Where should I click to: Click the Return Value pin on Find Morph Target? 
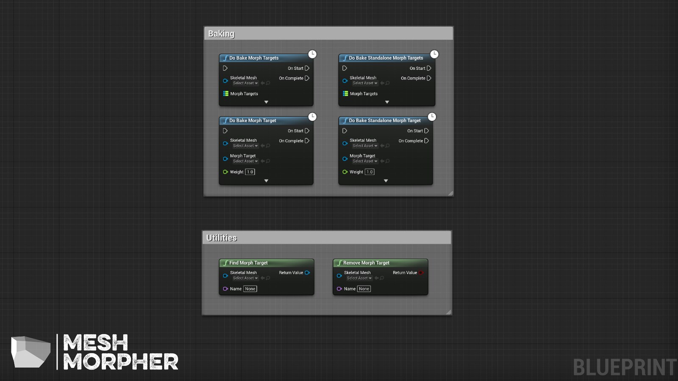coord(307,273)
